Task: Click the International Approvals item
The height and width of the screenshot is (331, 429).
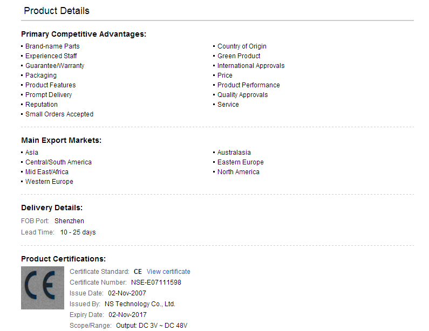Action: [251, 66]
